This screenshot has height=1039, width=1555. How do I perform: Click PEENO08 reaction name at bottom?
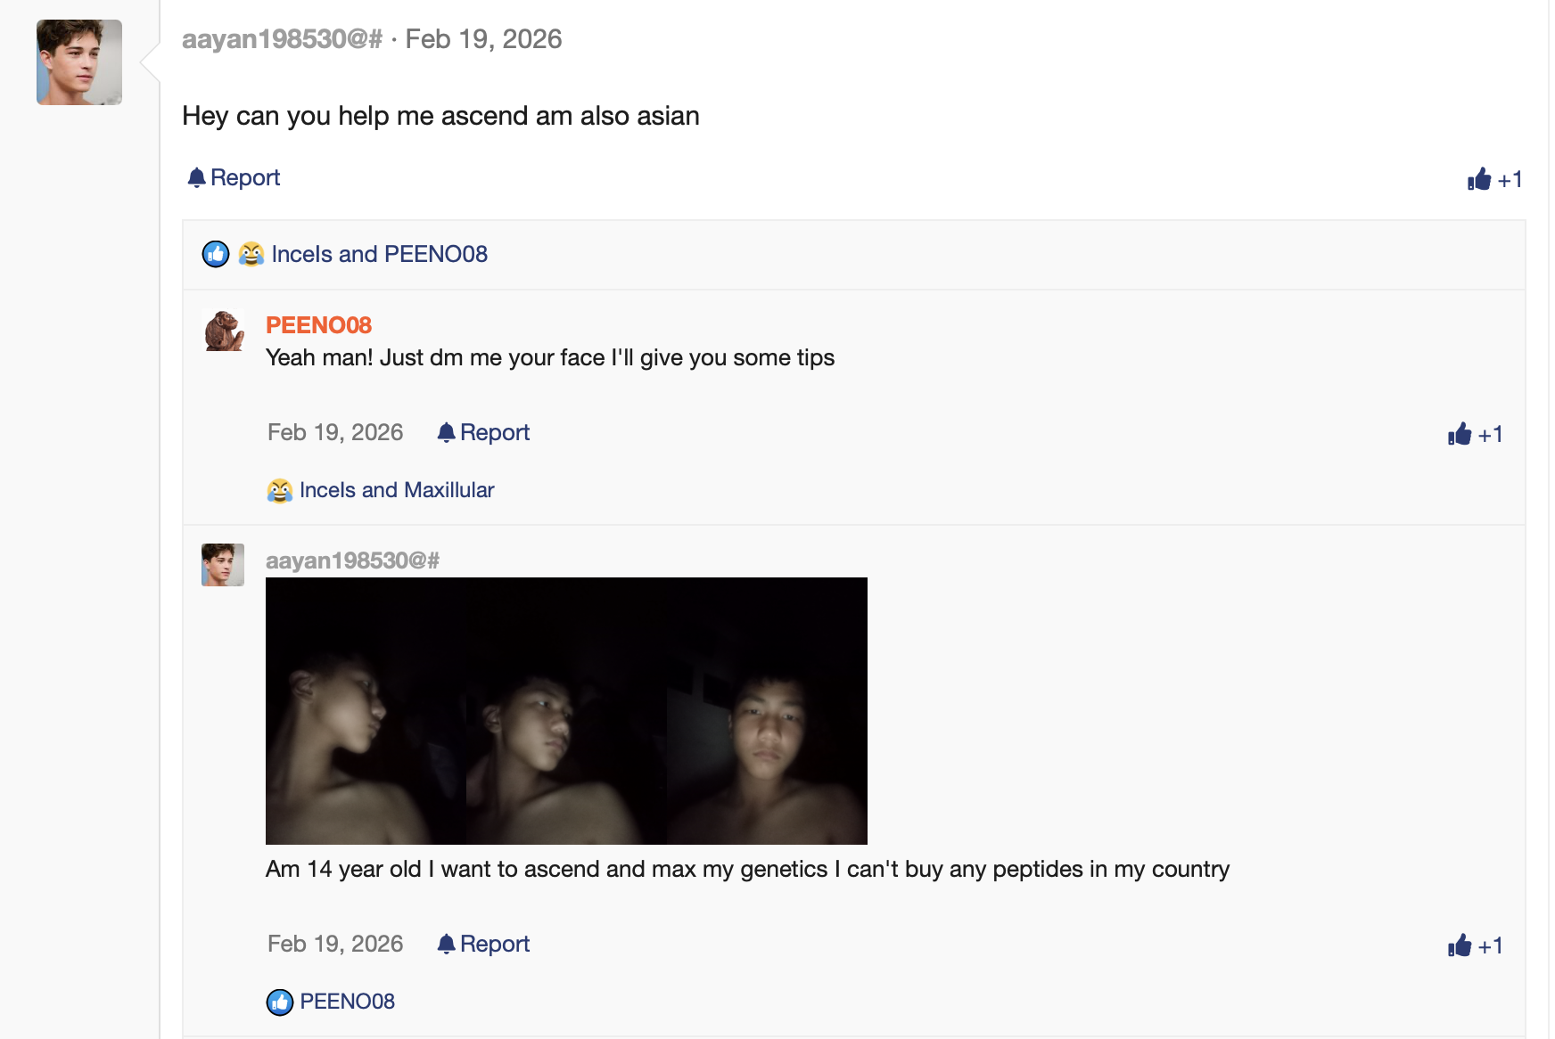347,1002
